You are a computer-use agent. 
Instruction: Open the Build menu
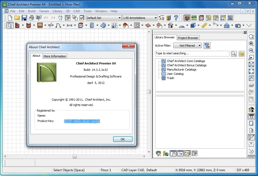point(32,11)
